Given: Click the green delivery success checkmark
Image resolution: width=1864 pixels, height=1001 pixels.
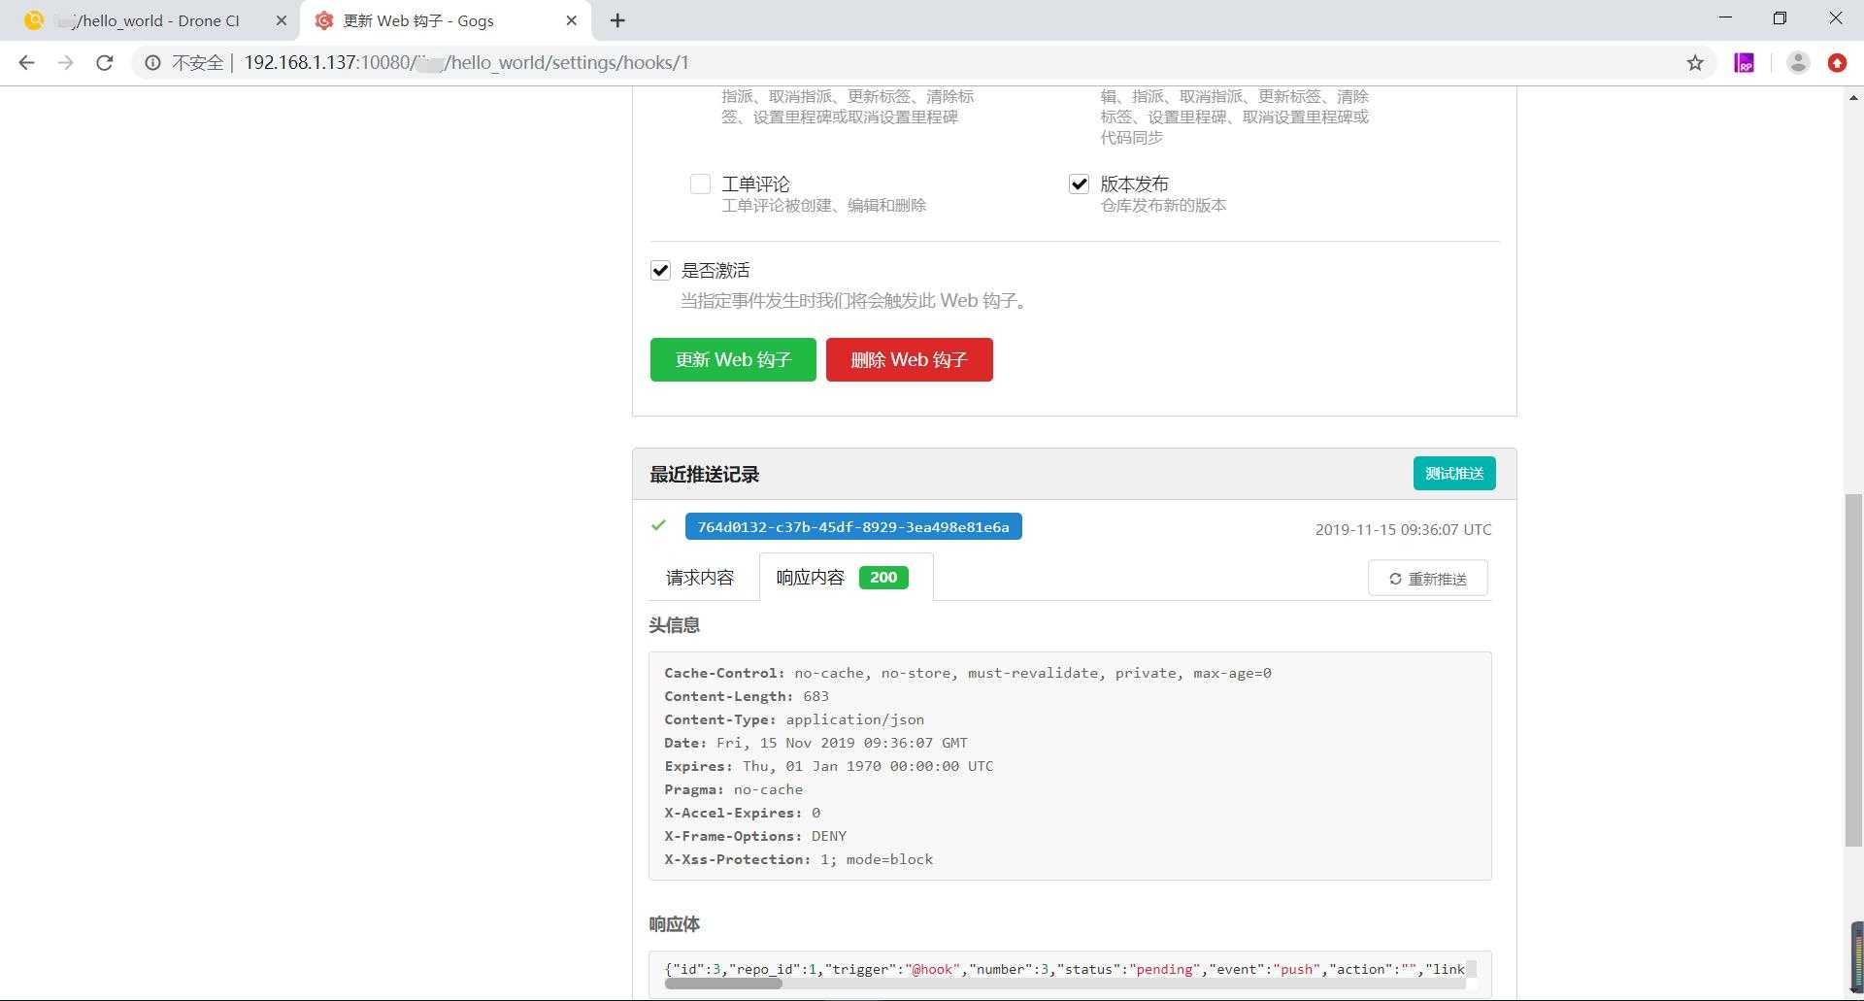Looking at the screenshot, I should point(658,525).
